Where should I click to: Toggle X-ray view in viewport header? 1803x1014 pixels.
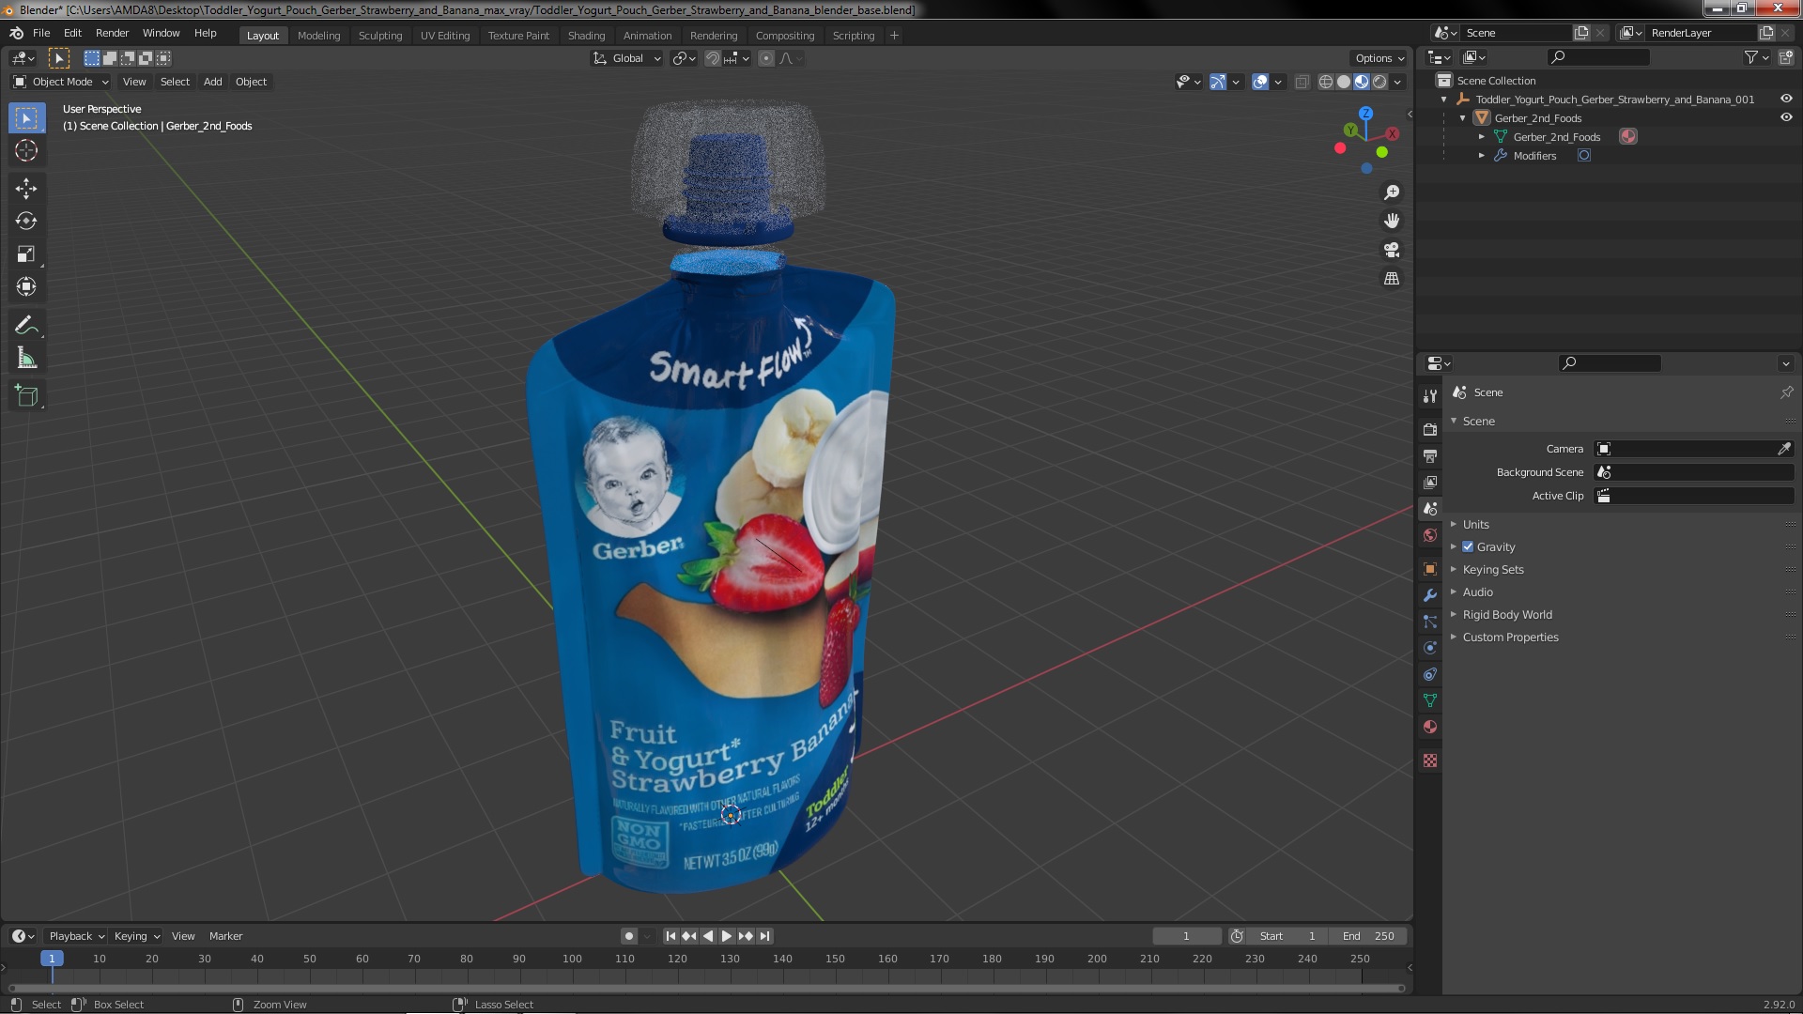click(1302, 83)
